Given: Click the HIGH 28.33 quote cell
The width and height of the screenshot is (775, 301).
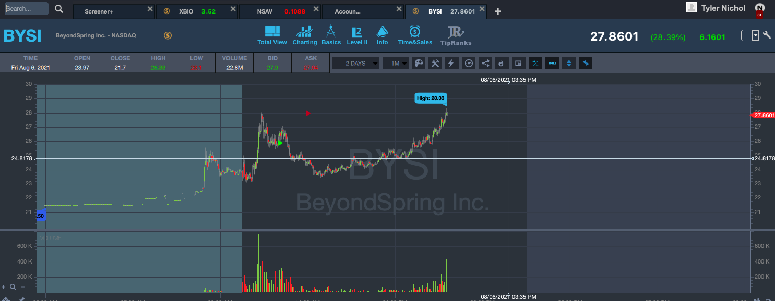Looking at the screenshot, I should (x=158, y=63).
